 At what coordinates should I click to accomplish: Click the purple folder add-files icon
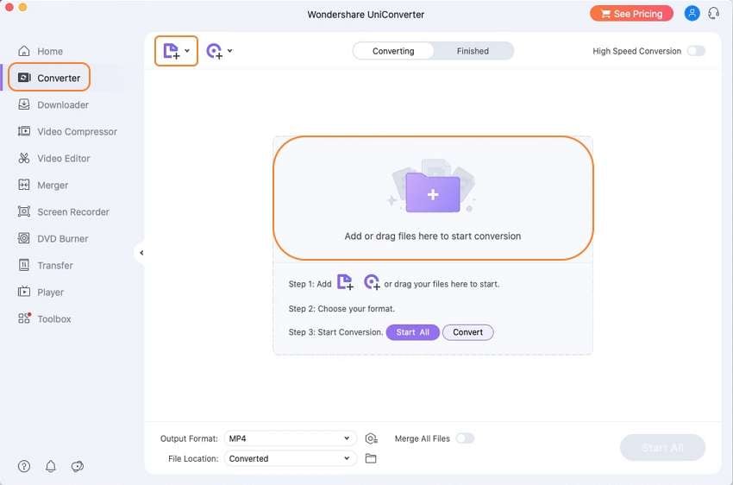[433, 192]
